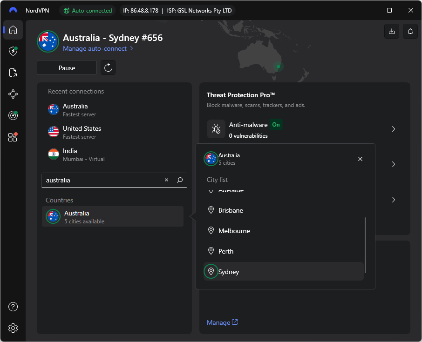Click the reconnect refresh icon beside Pause
Screen dimensions: 422x342
coord(108,67)
